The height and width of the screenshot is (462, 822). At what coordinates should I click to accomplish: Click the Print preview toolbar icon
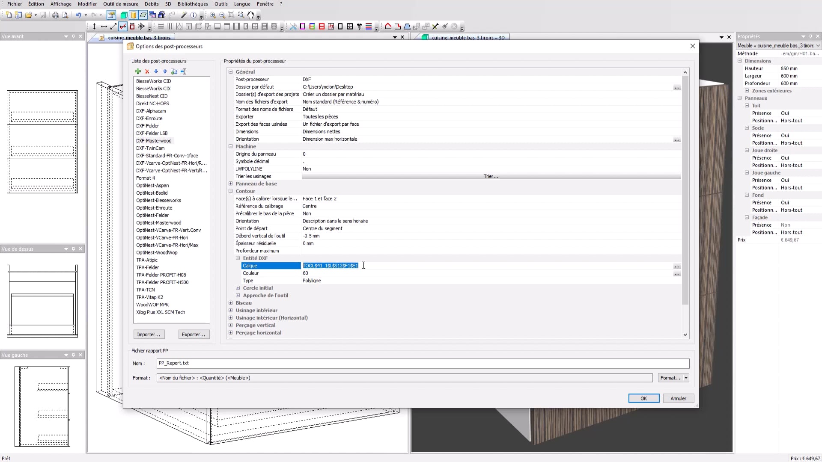click(65, 15)
